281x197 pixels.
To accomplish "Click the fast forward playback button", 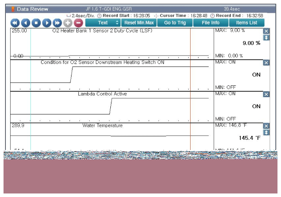I will point(57,23).
